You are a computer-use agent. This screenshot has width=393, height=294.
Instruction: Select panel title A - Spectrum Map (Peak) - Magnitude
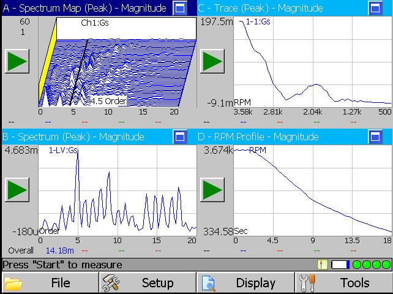pos(84,8)
